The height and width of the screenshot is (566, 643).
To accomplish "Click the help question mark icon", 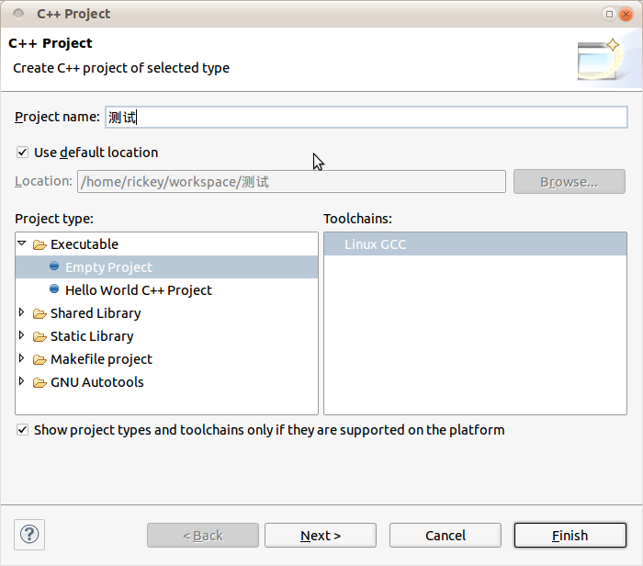I will pos(29,535).
